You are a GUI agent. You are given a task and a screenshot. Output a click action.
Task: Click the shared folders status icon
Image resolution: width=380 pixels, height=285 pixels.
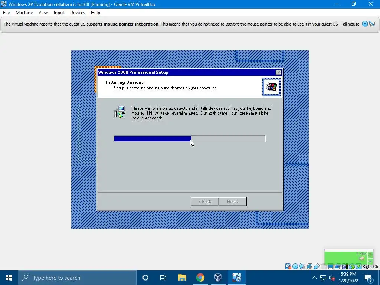point(323,266)
